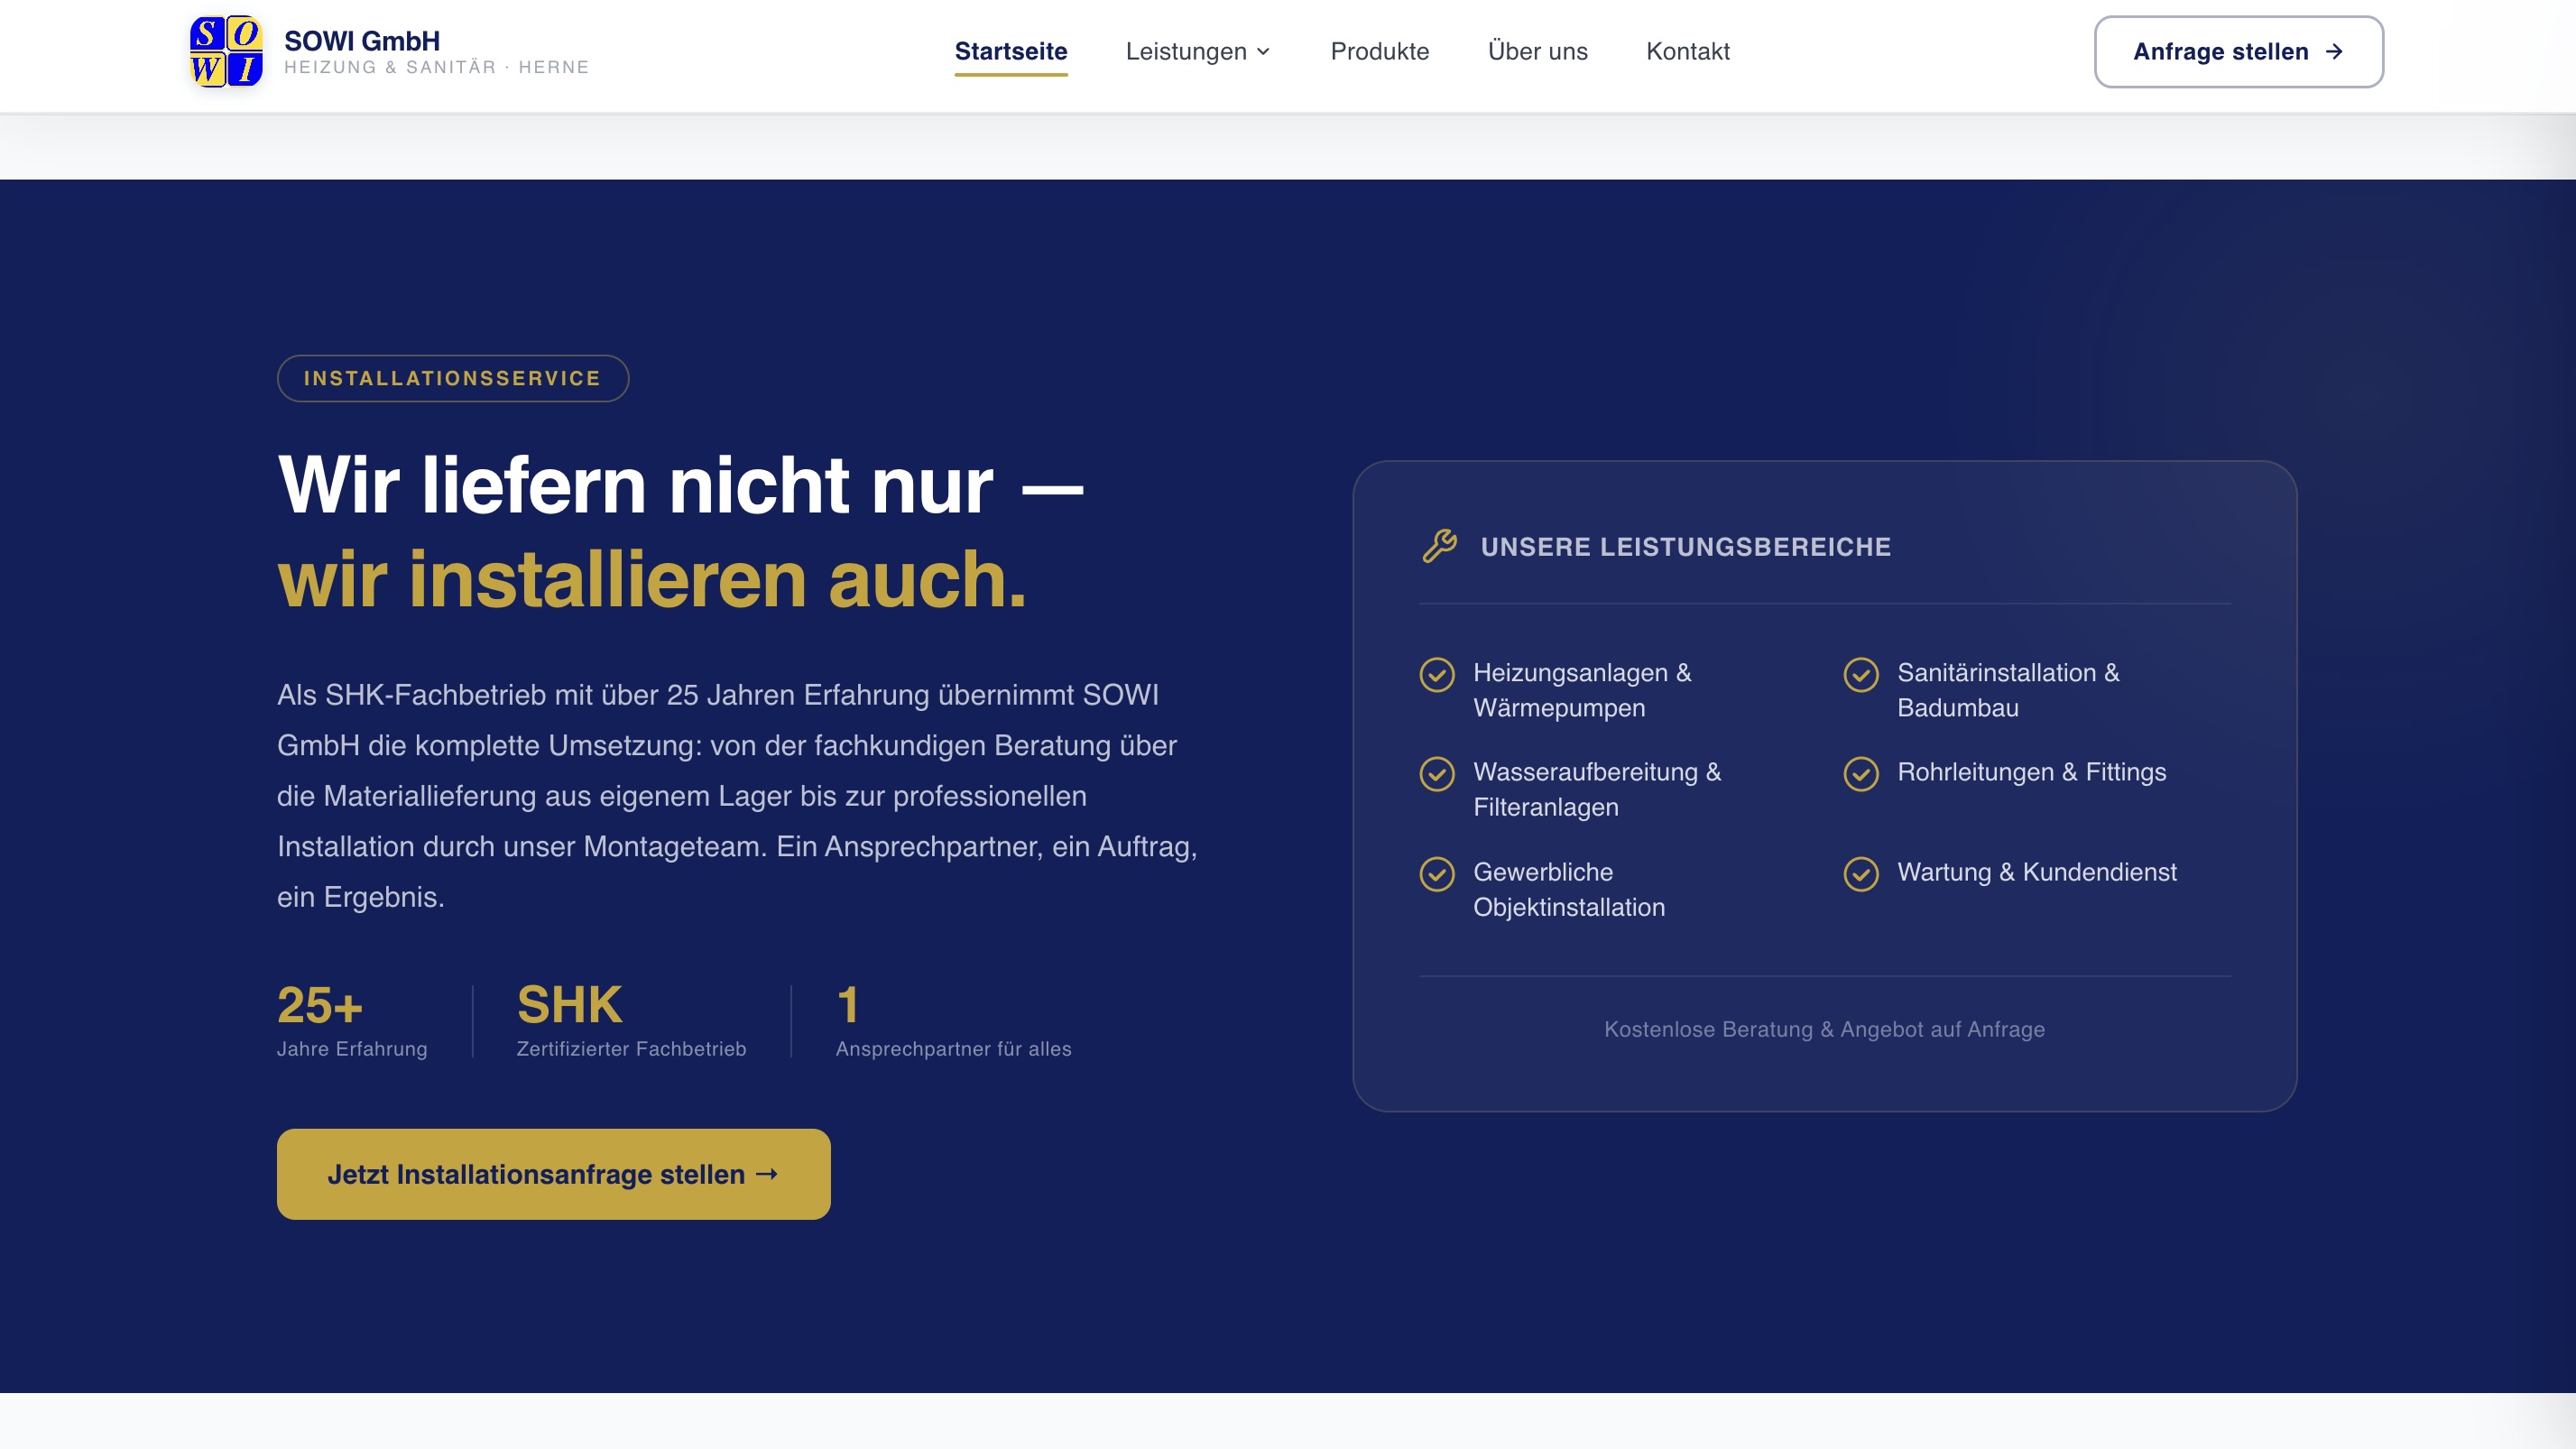2576x1449 pixels.
Task: Click check icon next to Wartung & Kundendienst
Action: coord(1861,874)
